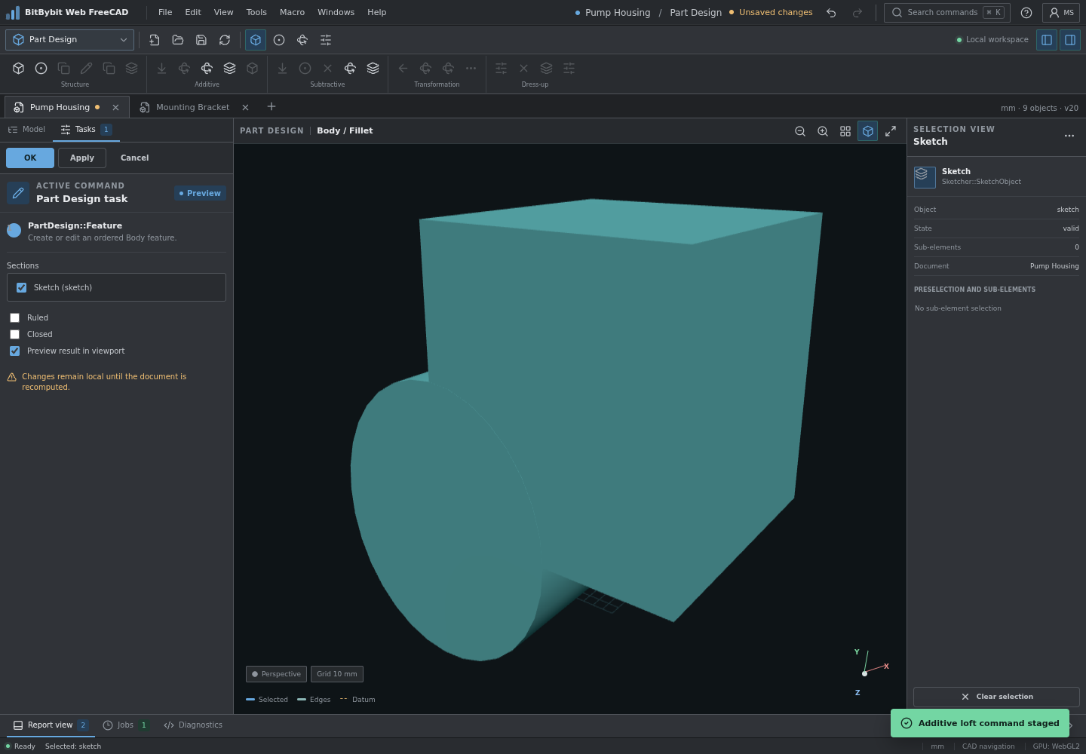Open the Help menu
This screenshot has width=1086, height=754.
pyautogui.click(x=377, y=13)
